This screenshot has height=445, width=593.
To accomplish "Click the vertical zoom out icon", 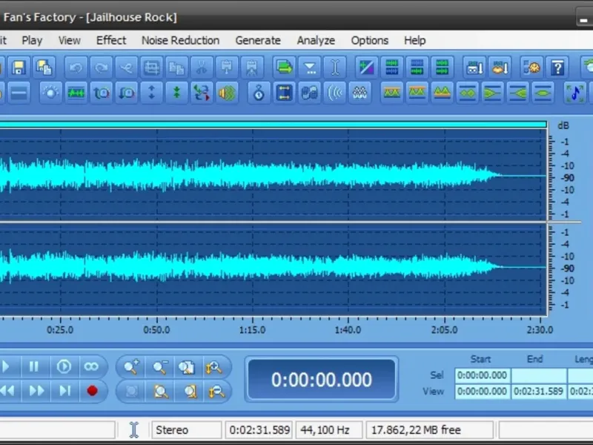I will point(216,392).
